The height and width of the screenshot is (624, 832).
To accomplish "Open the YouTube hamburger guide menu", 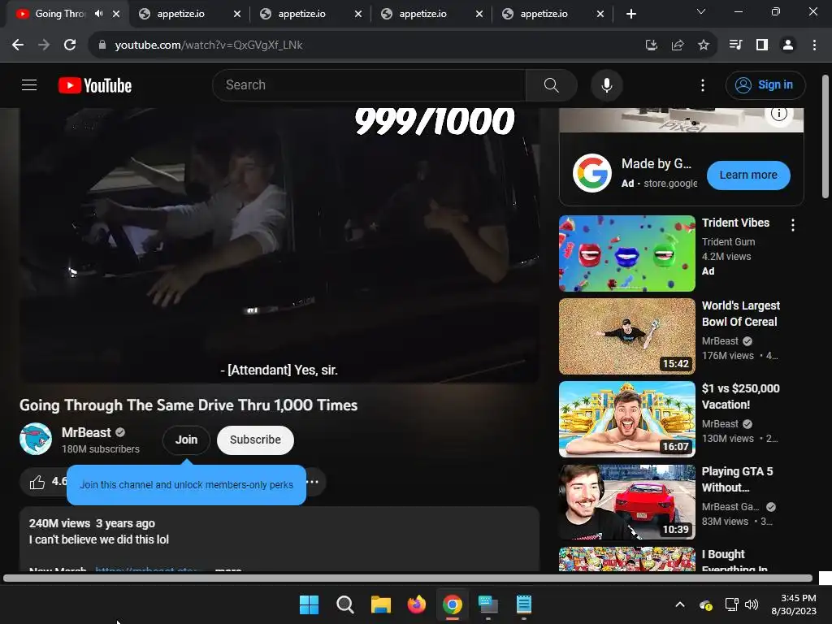I will click(x=29, y=84).
